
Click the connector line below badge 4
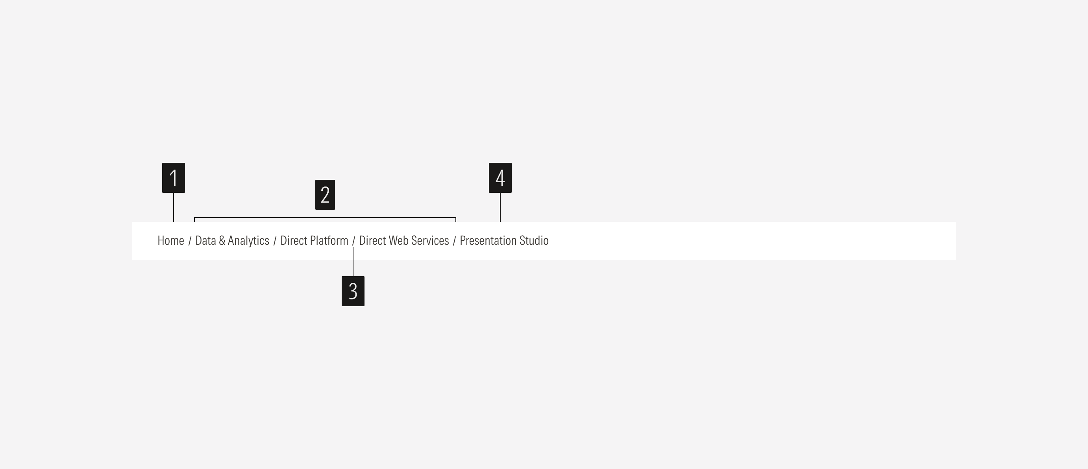tap(500, 207)
